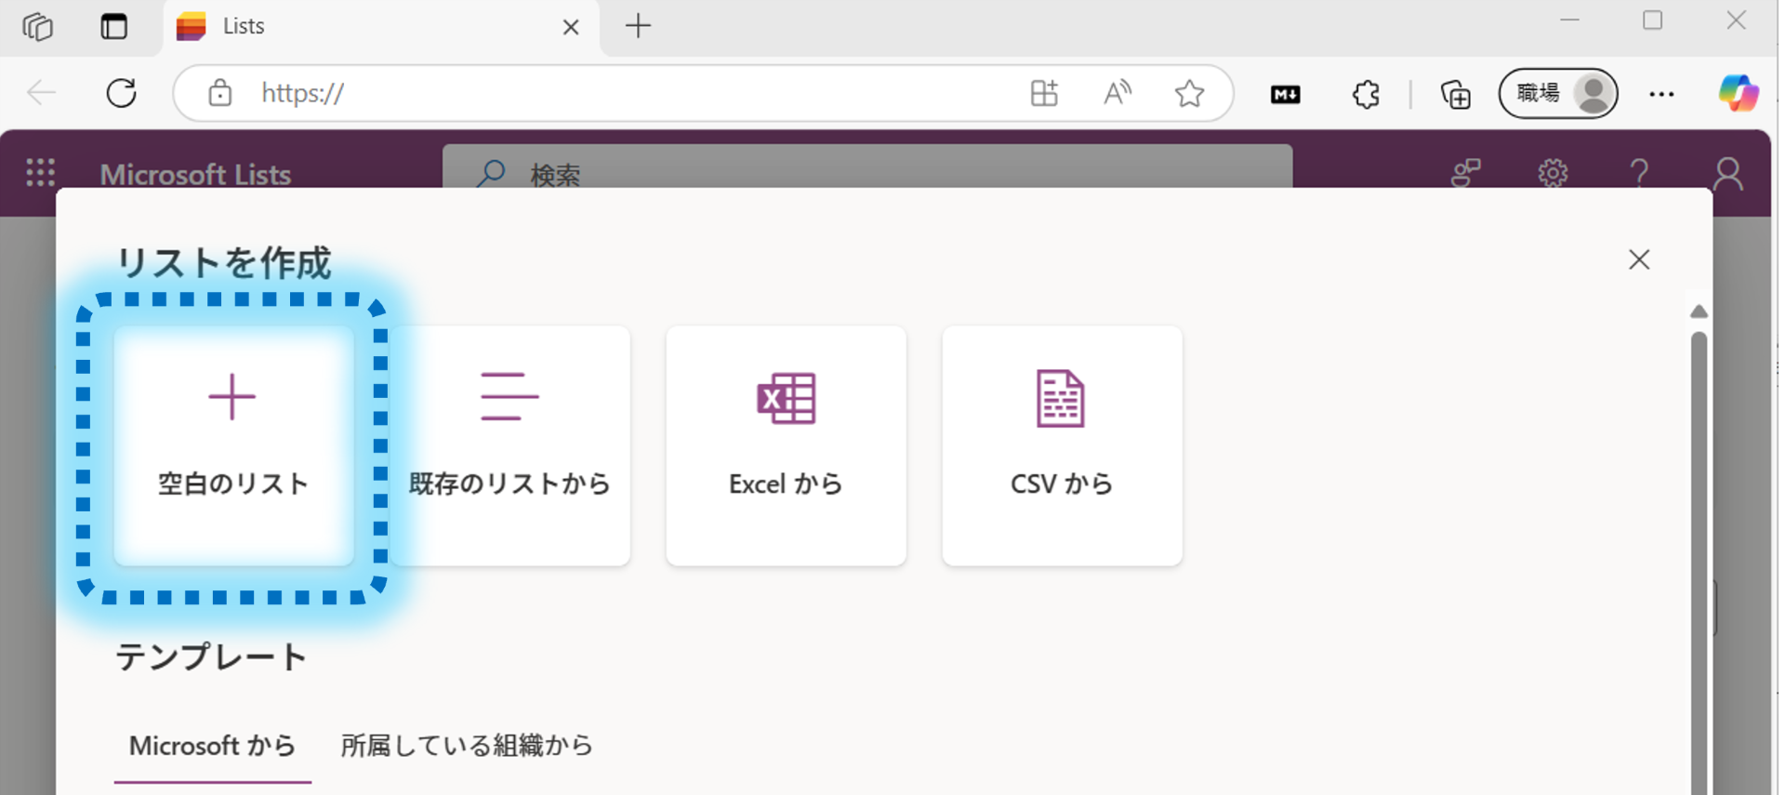
Task: Open the app launcher waffle icon
Action: 40,173
